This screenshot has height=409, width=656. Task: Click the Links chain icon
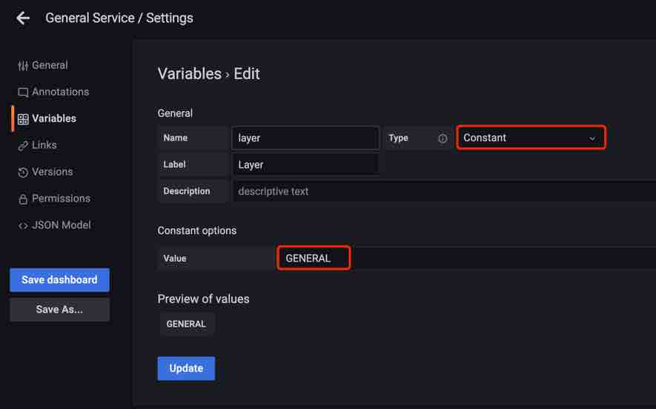[x=23, y=146]
